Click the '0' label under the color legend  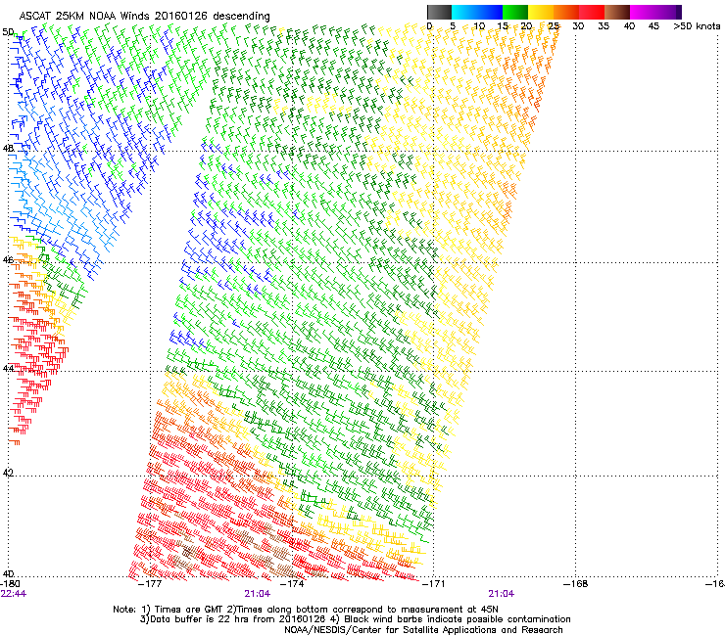pyautogui.click(x=429, y=26)
